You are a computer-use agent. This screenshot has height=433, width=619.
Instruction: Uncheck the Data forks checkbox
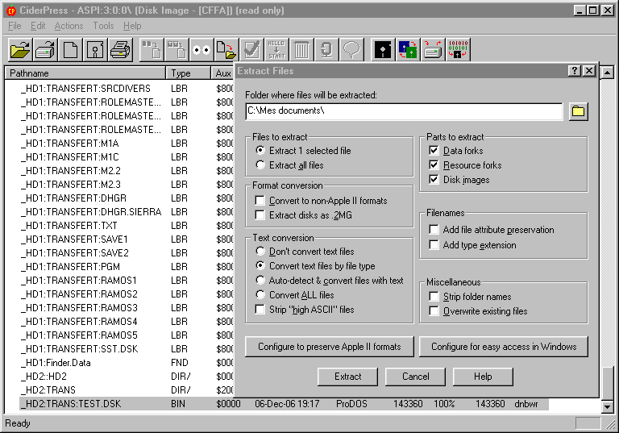(x=456, y=151)
